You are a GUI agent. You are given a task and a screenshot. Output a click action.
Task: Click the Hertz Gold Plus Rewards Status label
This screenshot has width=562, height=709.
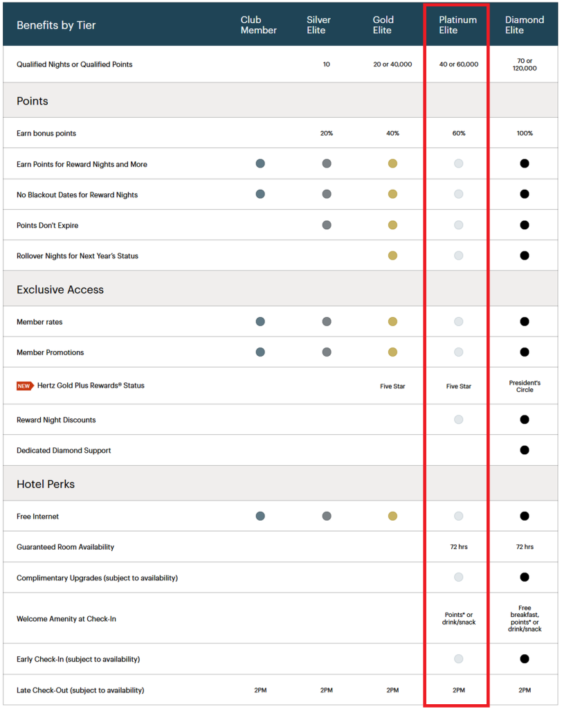pos(91,385)
